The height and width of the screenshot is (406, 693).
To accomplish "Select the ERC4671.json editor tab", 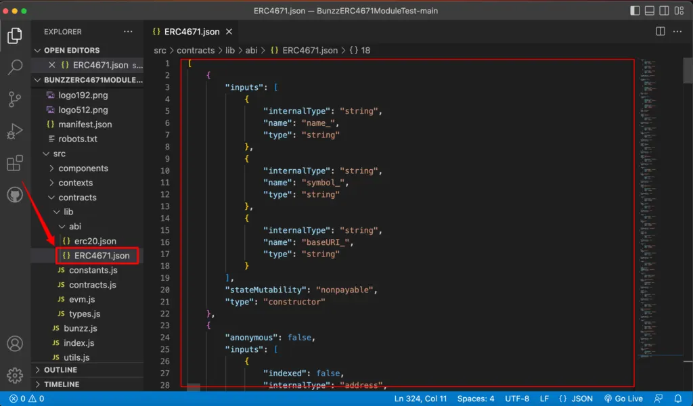I will pos(192,32).
